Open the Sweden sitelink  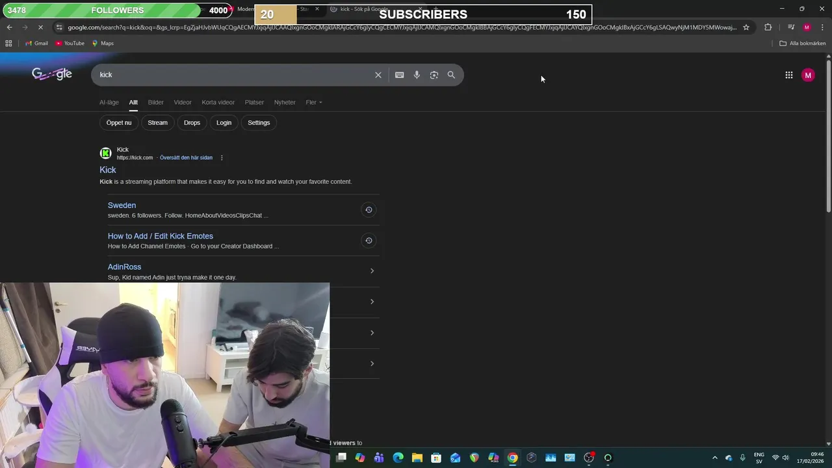(x=122, y=205)
